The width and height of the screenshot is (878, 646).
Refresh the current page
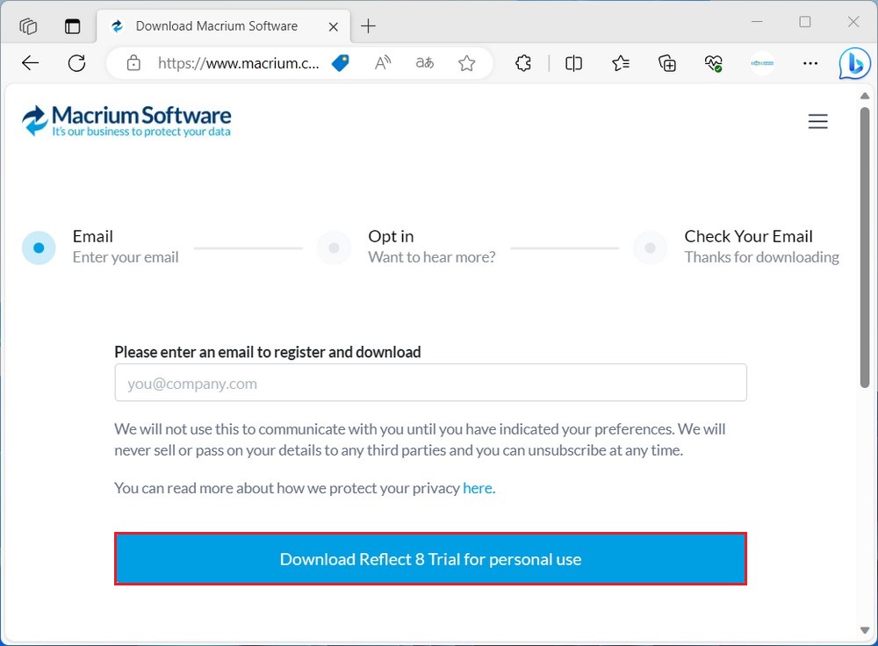[x=76, y=63]
